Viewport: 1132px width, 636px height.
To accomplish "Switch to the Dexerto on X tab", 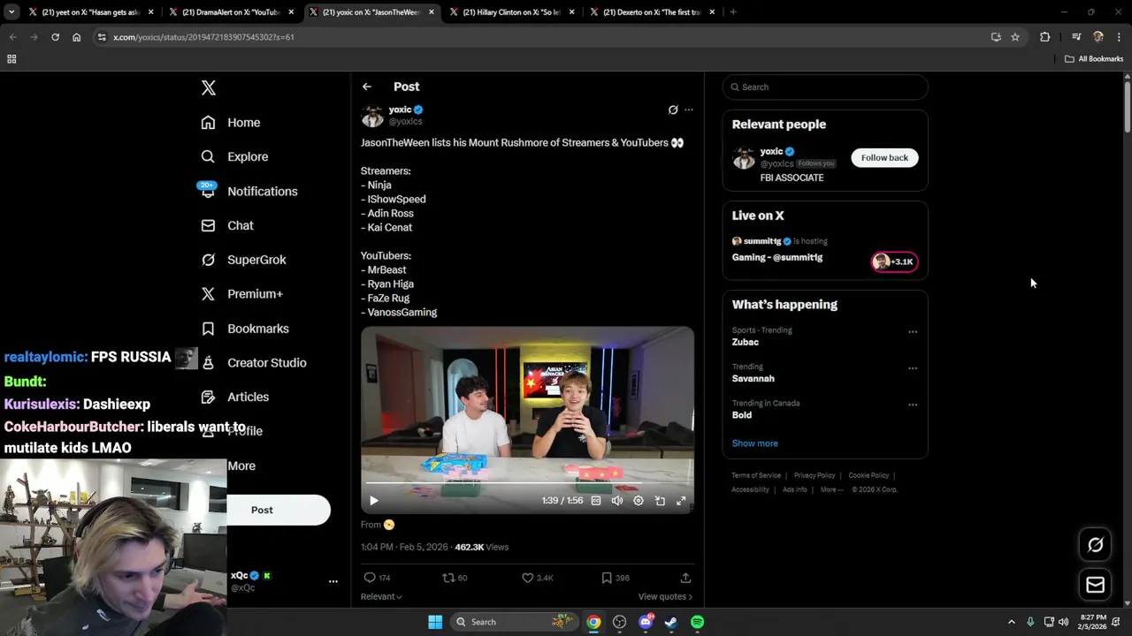I will [x=653, y=12].
